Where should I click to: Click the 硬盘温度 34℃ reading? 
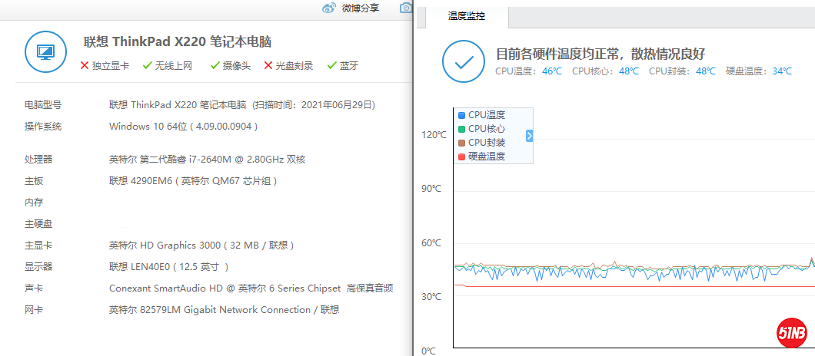(782, 71)
